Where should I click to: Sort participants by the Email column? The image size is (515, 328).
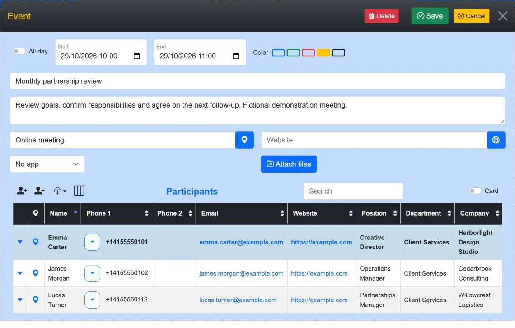tap(241, 213)
